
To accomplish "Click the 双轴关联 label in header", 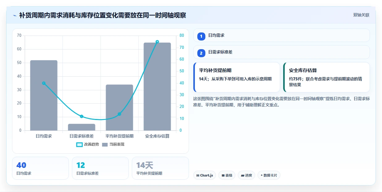I will pyautogui.click(x=361, y=15).
